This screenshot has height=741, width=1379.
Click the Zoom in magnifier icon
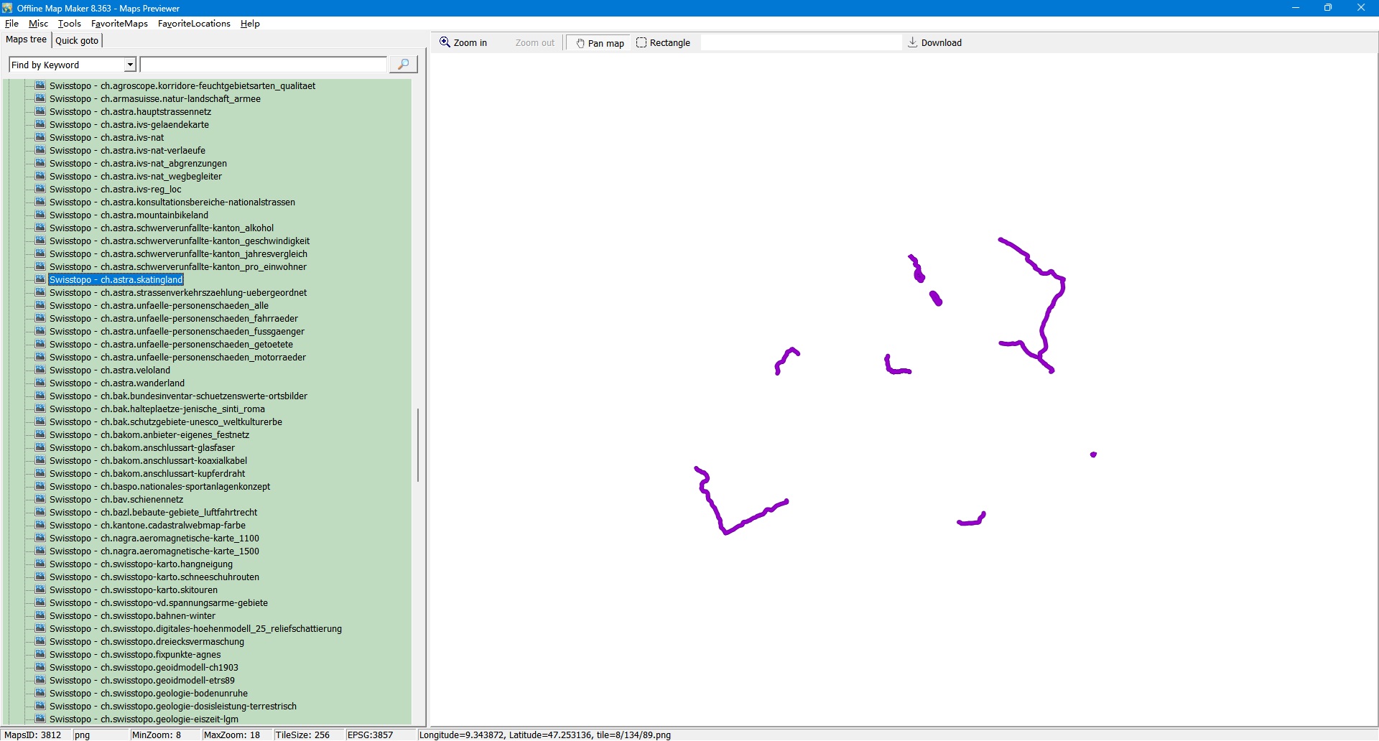(x=445, y=42)
